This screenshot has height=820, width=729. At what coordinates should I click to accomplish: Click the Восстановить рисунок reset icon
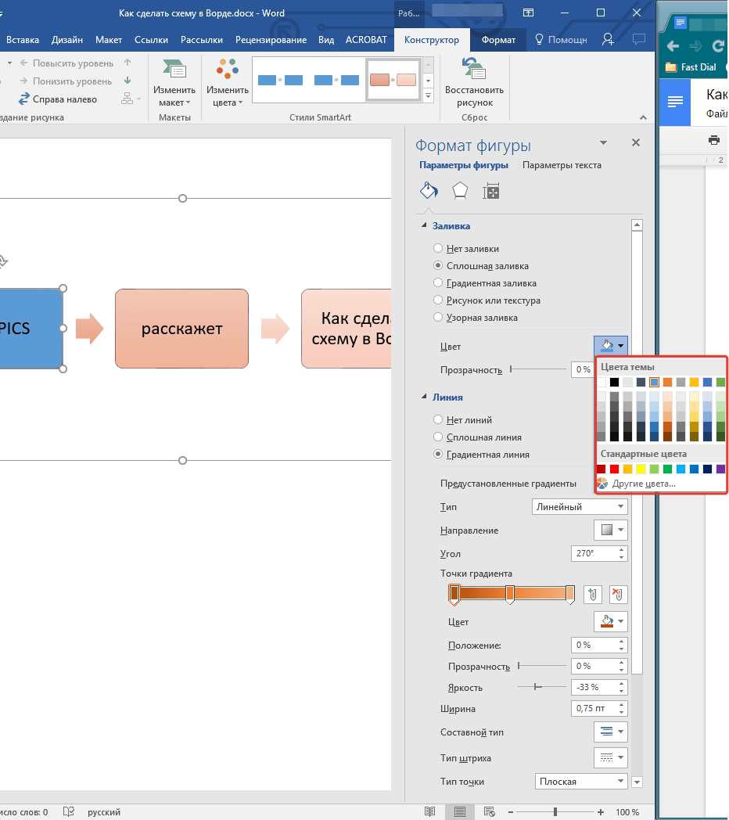(473, 69)
